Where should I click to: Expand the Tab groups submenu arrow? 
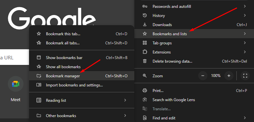[245, 43]
